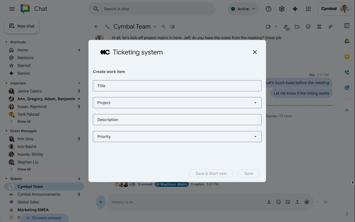355x222 pixels.
Task: Click Save & Start new in the ticket dialog
Action: click(x=211, y=173)
